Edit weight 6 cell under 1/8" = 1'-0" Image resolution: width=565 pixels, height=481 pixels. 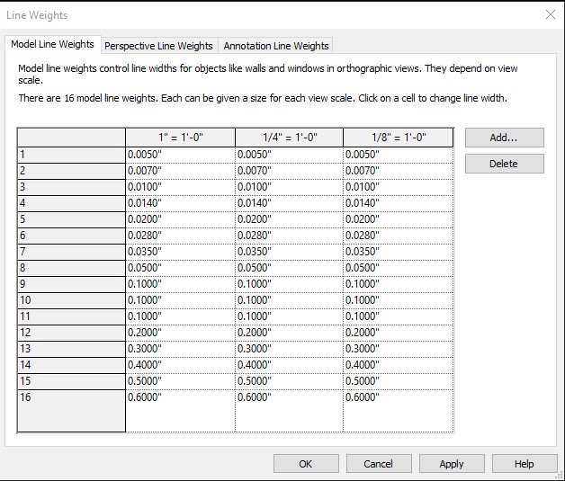tap(399, 236)
